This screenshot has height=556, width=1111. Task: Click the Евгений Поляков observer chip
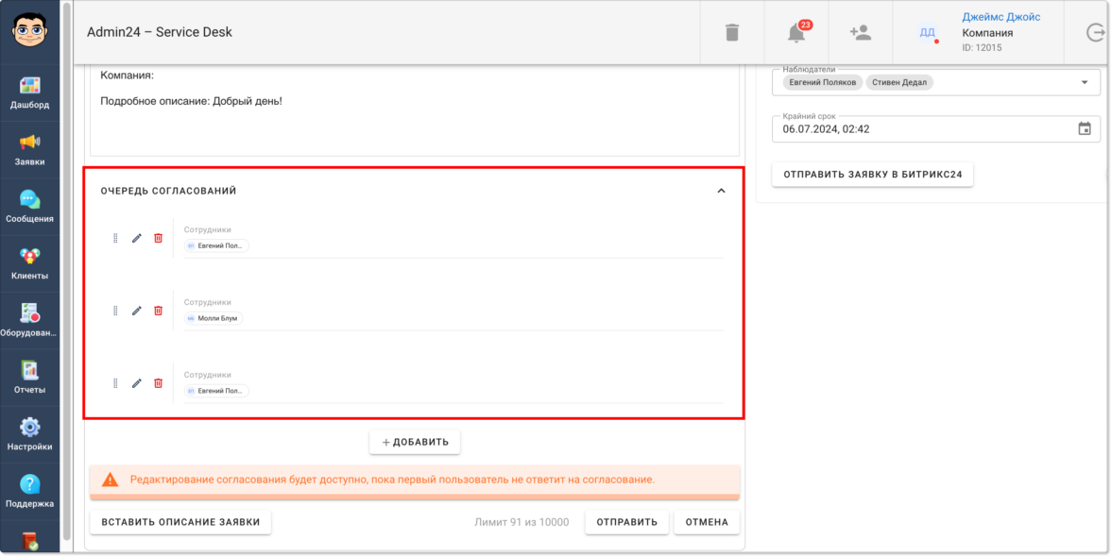coord(823,83)
